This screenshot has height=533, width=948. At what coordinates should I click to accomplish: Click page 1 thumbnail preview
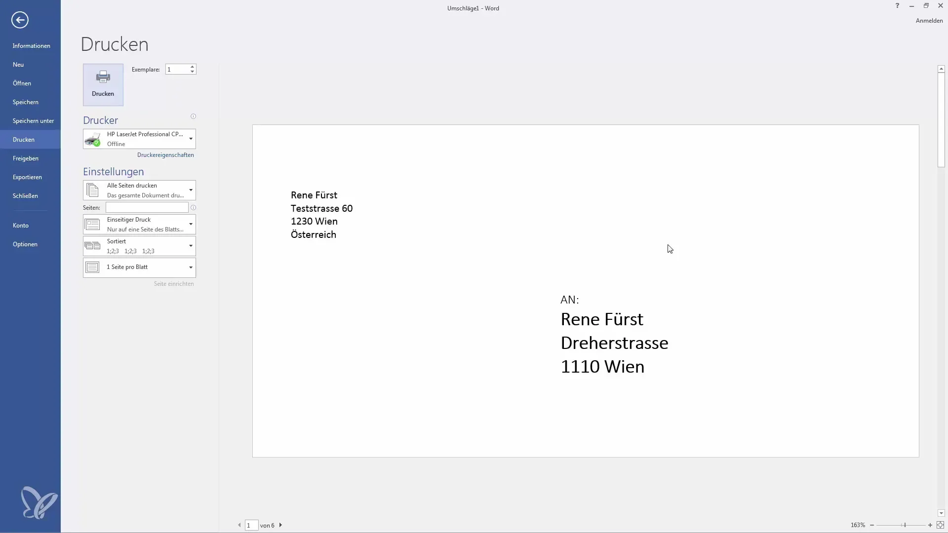tap(585, 291)
